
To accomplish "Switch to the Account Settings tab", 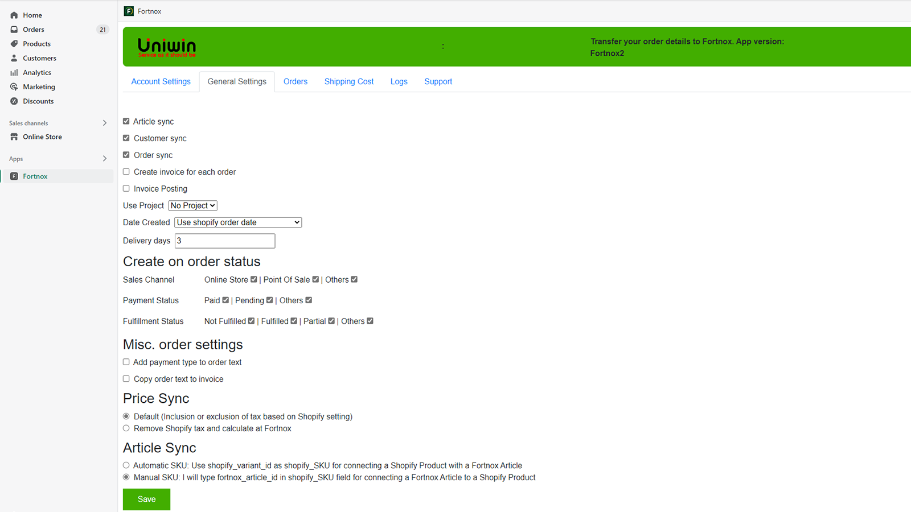I will point(161,81).
